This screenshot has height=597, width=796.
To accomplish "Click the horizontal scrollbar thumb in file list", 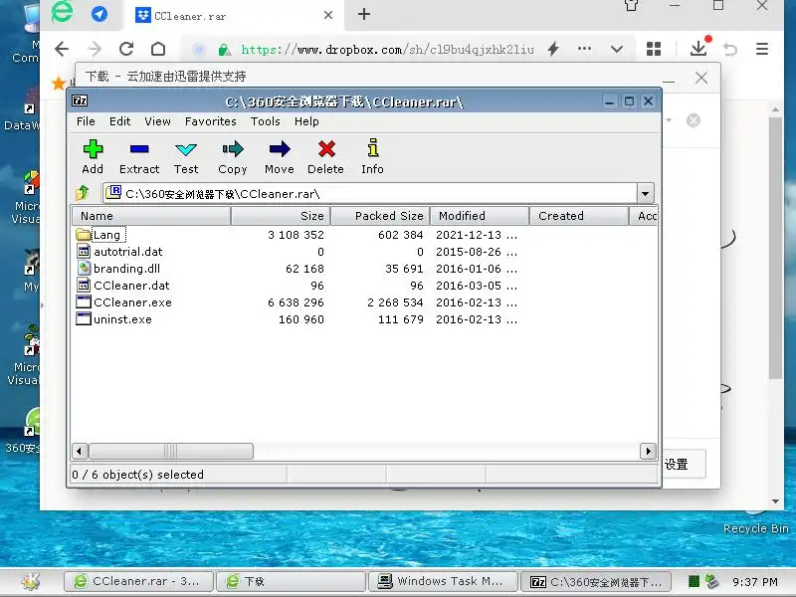I will 170,451.
